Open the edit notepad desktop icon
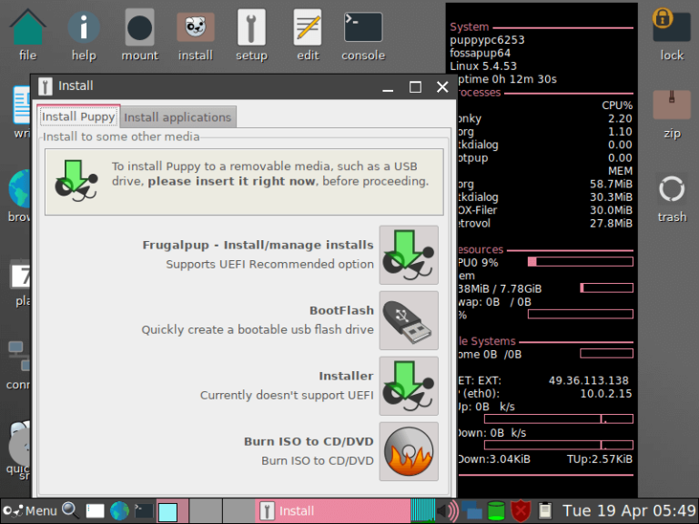 [x=308, y=28]
